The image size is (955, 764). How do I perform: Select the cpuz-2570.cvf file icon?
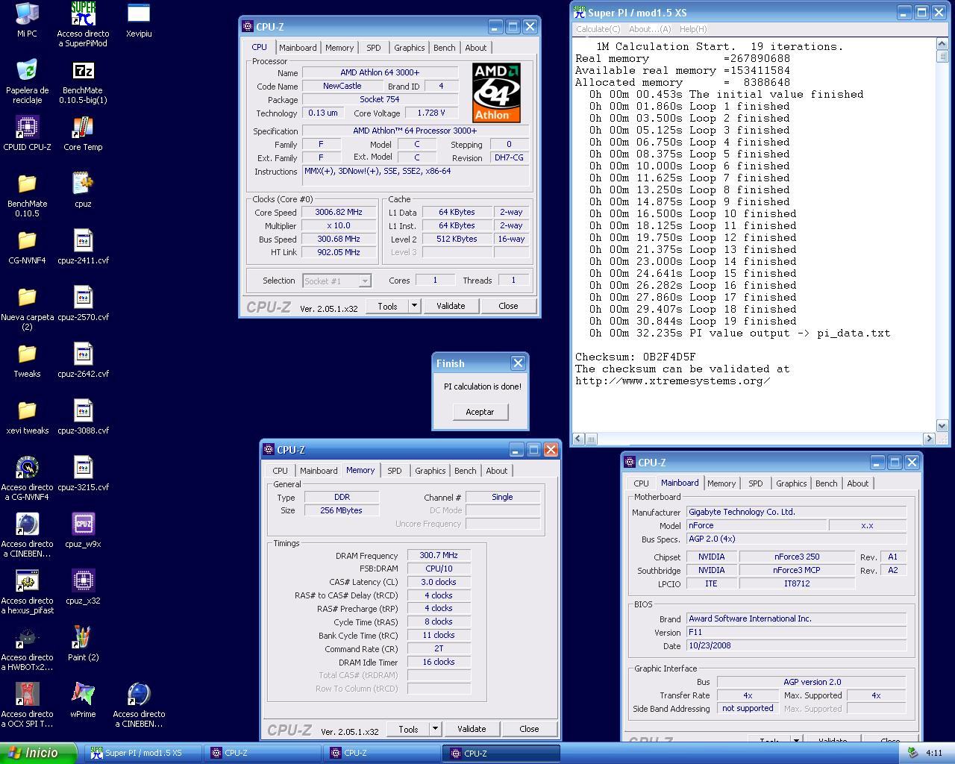coord(83,297)
